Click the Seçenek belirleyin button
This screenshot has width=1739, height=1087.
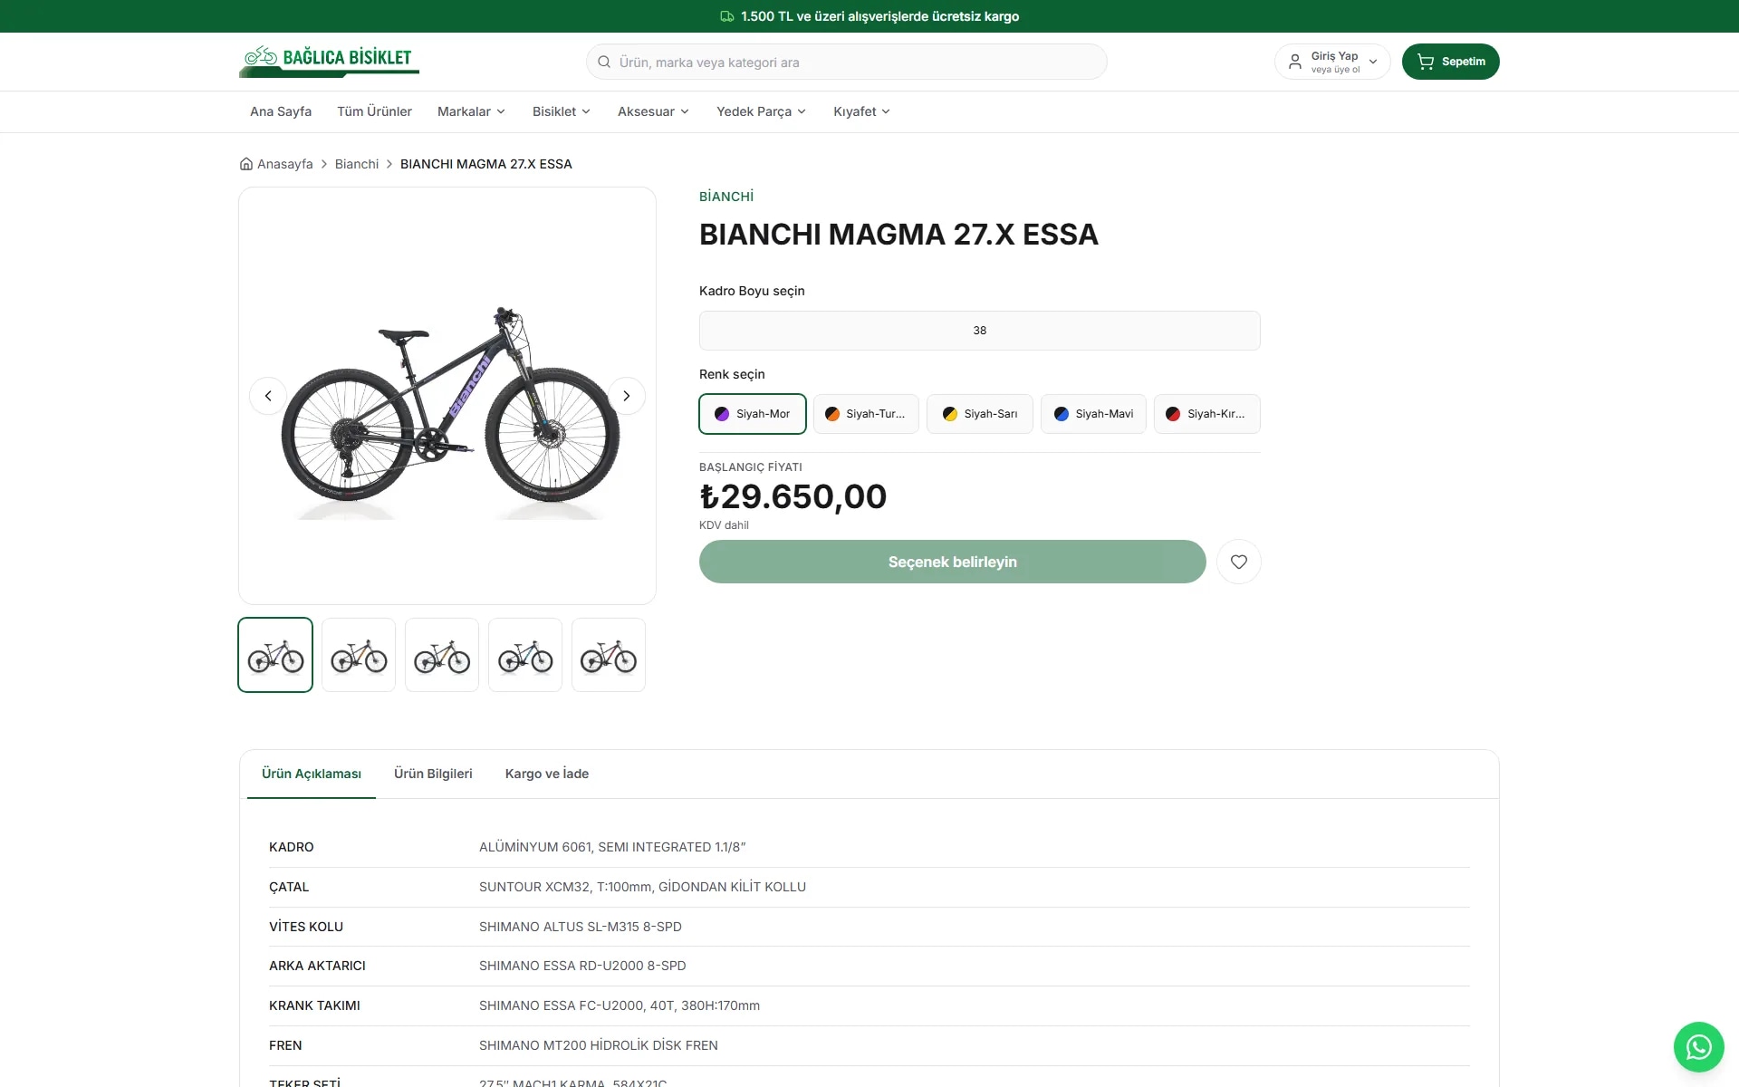coord(953,562)
